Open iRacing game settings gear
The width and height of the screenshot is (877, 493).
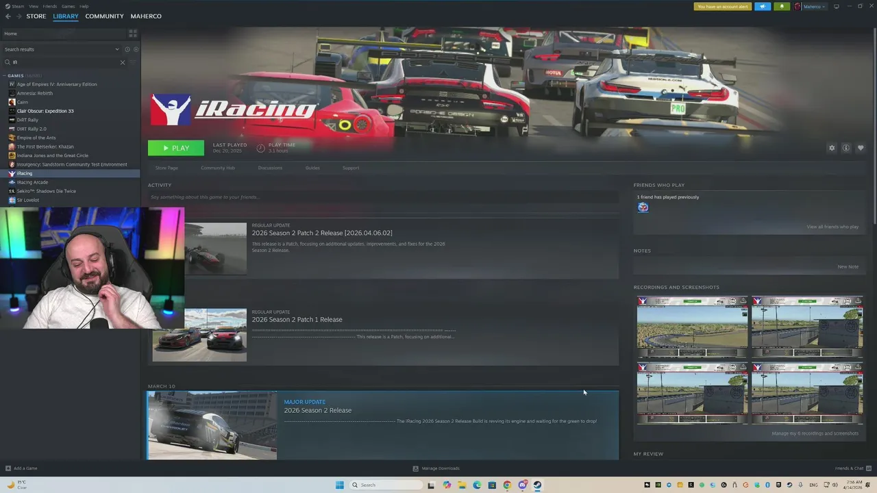pos(832,148)
